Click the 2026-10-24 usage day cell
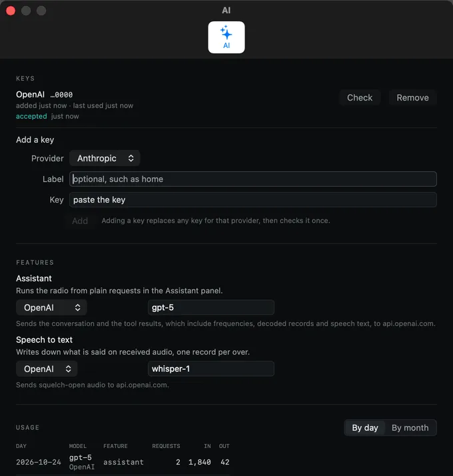This screenshot has height=476, width=453. coord(39,462)
